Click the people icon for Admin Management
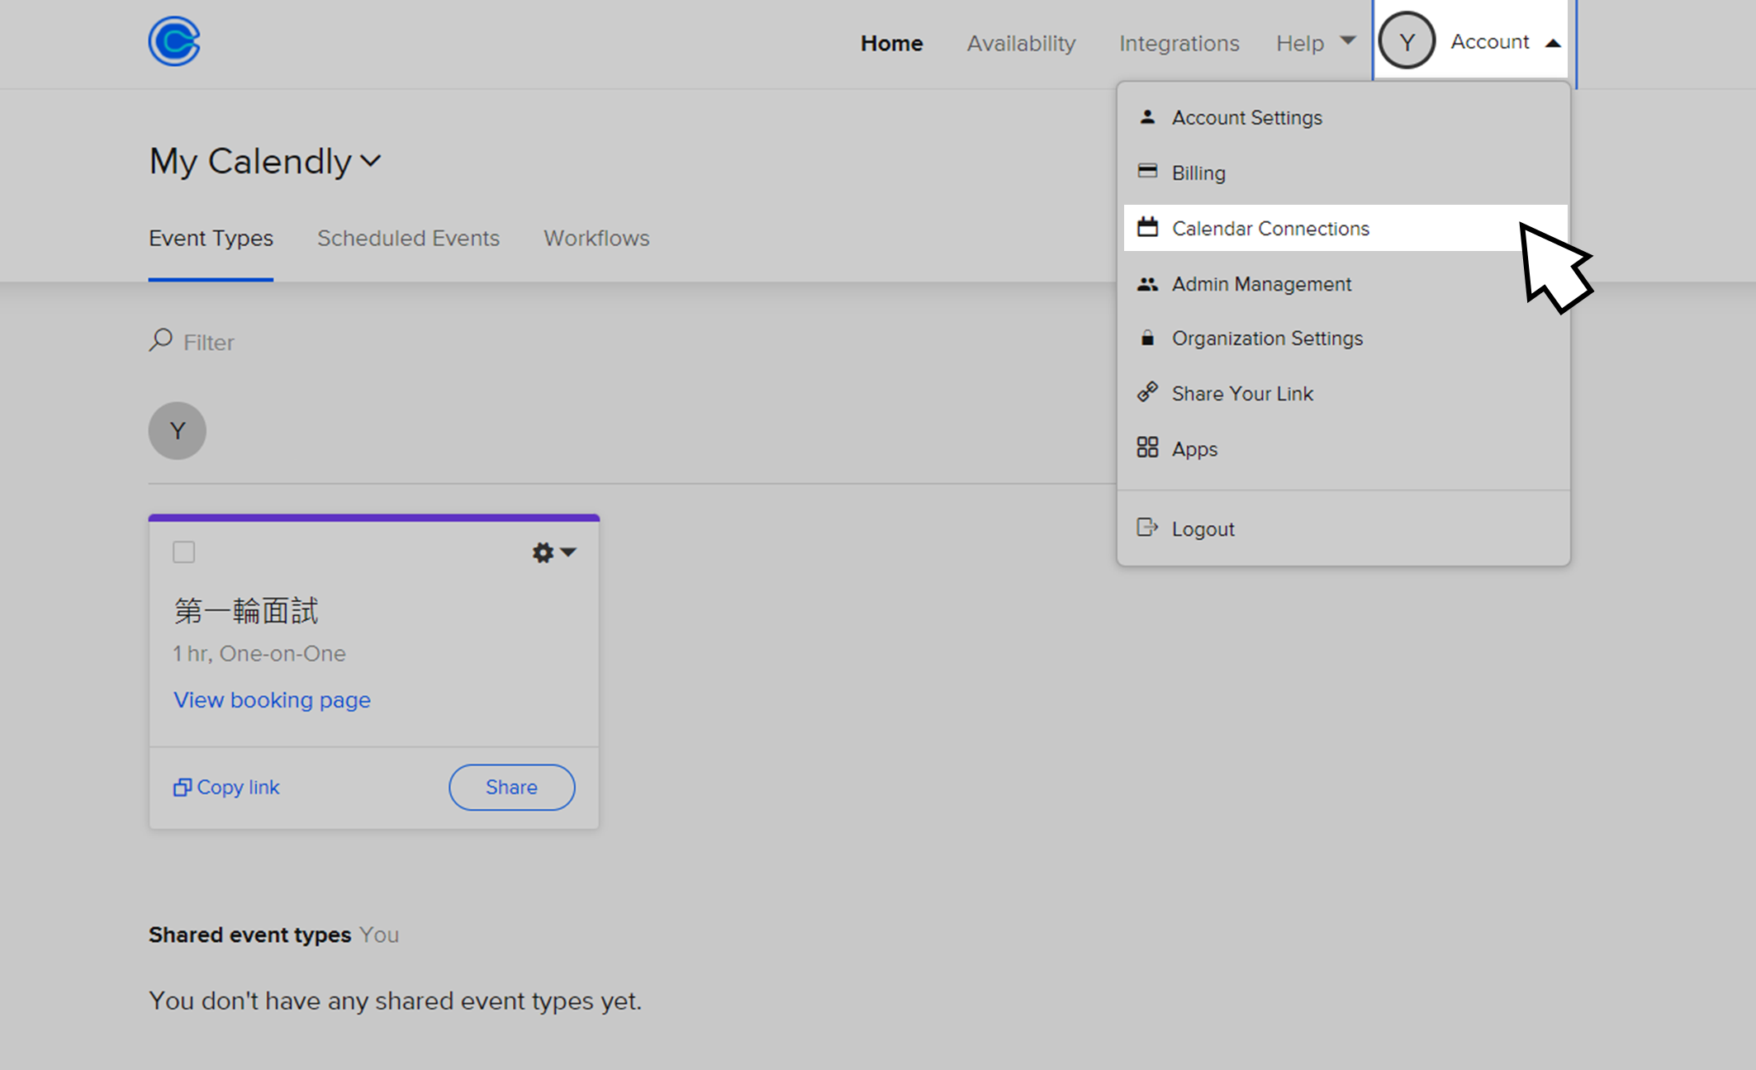1756x1070 pixels. [x=1147, y=284]
